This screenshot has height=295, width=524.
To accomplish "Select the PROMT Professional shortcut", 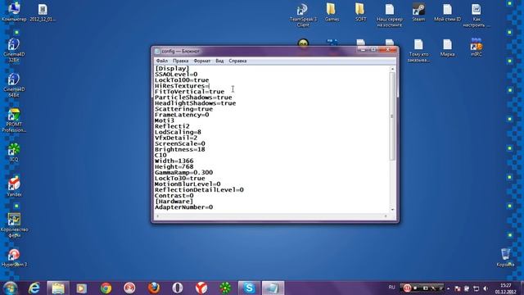I will pyautogui.click(x=14, y=120).
